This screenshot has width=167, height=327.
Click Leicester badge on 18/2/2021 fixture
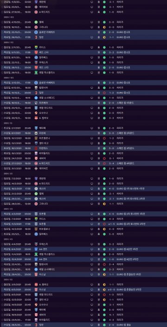coord(36,189)
